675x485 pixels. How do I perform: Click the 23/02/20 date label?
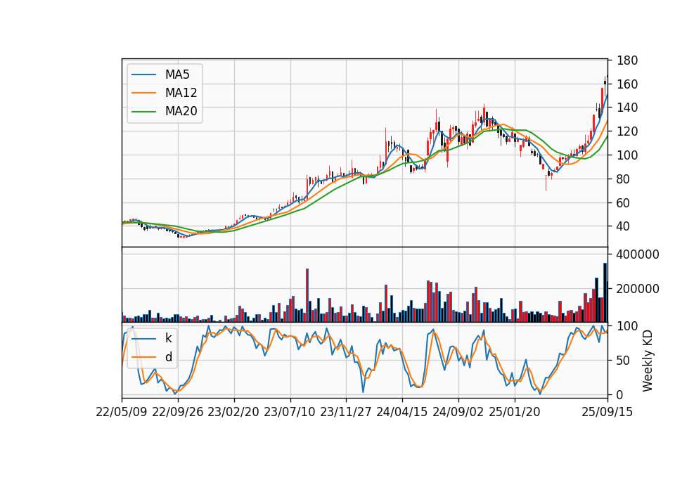233,412
